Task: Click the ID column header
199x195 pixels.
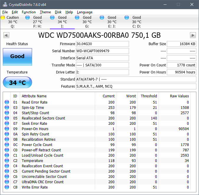Action: click(15, 96)
